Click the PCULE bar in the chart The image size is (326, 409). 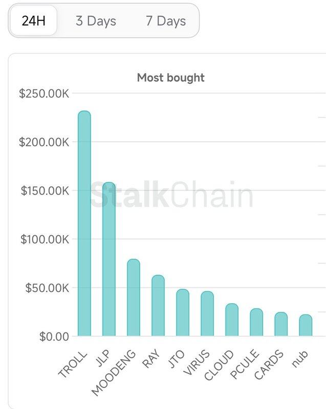pyautogui.click(x=256, y=323)
